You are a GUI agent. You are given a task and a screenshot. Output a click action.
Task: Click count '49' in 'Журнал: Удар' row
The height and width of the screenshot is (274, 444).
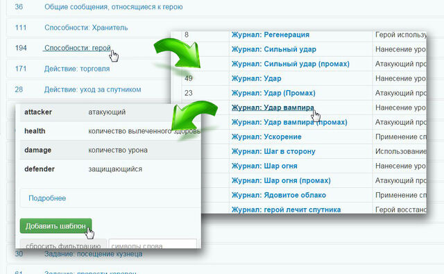189,78
